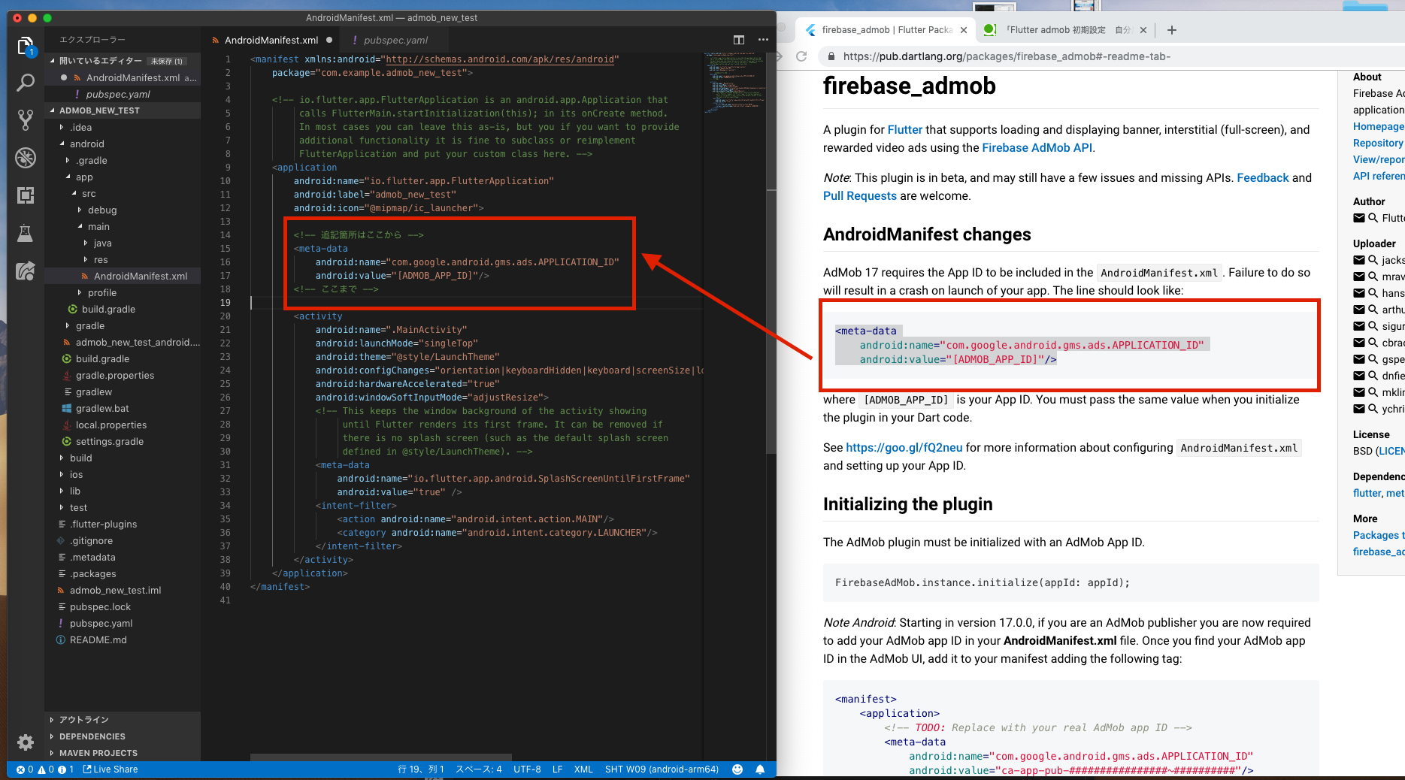Image resolution: width=1405 pixels, height=780 pixels.
Task: Open AndroidManifest.xml in the file tree
Action: point(141,277)
